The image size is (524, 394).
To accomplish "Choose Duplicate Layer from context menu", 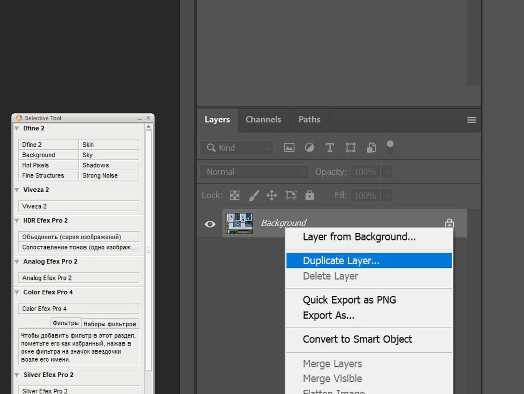I will click(x=369, y=260).
